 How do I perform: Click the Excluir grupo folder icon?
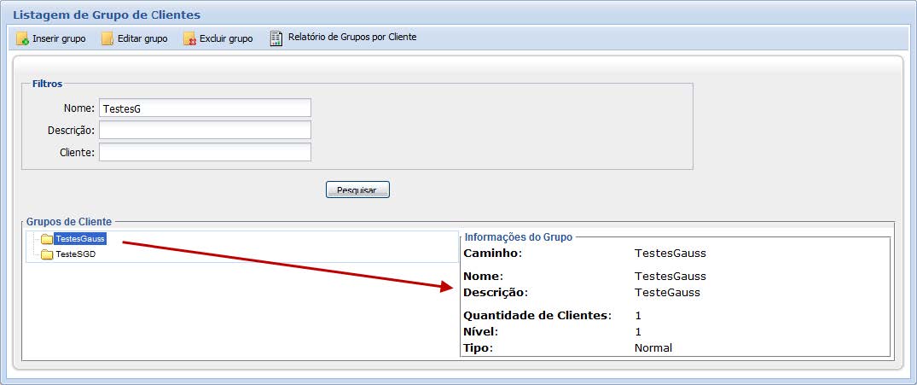point(189,38)
